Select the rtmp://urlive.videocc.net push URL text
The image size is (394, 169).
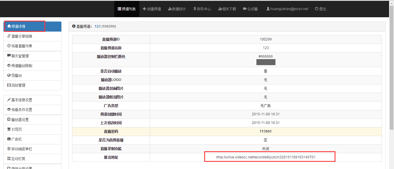pos(266,157)
